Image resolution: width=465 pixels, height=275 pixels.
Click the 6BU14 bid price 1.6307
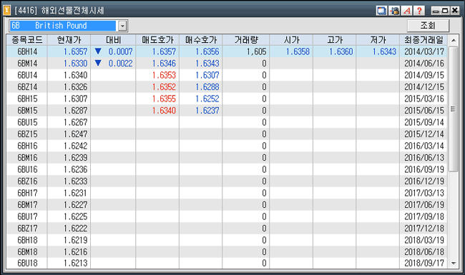coord(207,75)
